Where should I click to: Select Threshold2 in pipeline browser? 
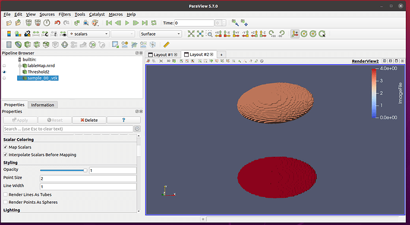point(39,72)
